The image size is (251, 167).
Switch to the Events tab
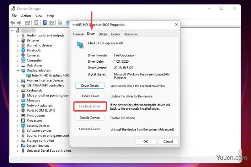tap(115, 34)
